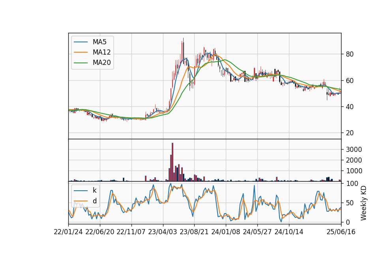Click the volume axis value 3000

coord(354,150)
